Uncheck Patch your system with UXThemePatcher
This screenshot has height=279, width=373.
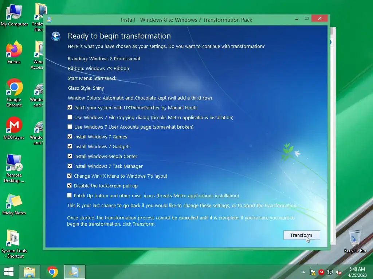pos(70,108)
